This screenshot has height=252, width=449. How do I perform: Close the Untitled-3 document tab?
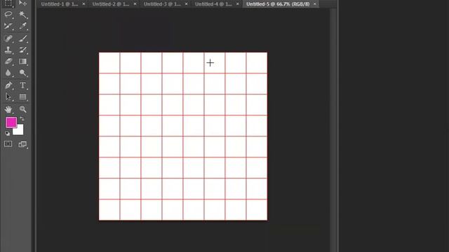[x=187, y=4]
